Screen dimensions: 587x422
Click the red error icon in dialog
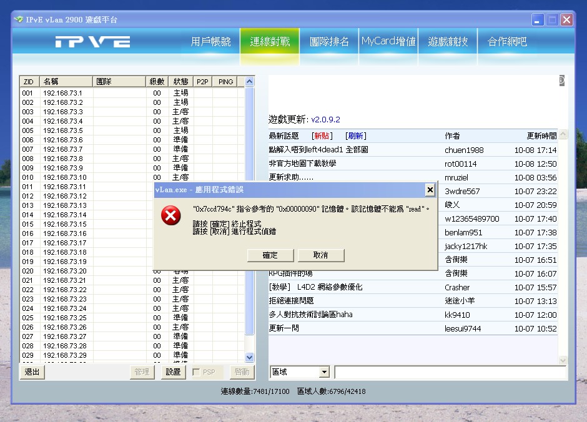point(170,215)
